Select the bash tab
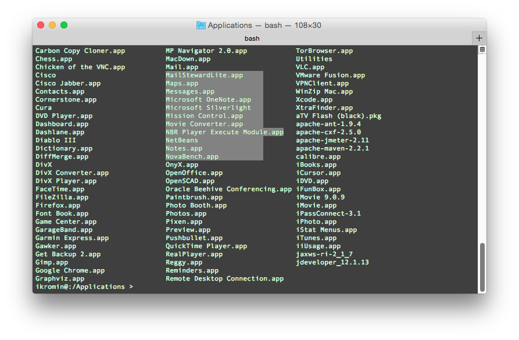This screenshot has height=340, width=519. [x=252, y=38]
